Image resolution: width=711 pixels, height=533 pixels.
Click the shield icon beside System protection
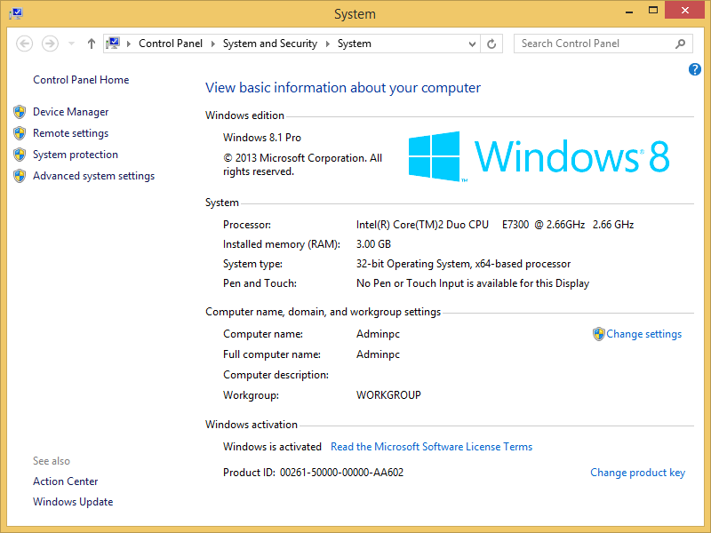(x=20, y=155)
